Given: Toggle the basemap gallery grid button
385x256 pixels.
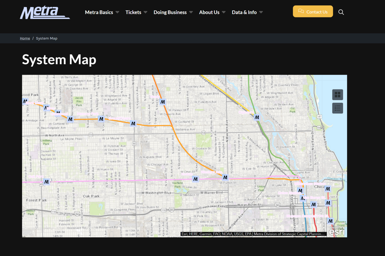Looking at the screenshot, I should click(337, 95).
